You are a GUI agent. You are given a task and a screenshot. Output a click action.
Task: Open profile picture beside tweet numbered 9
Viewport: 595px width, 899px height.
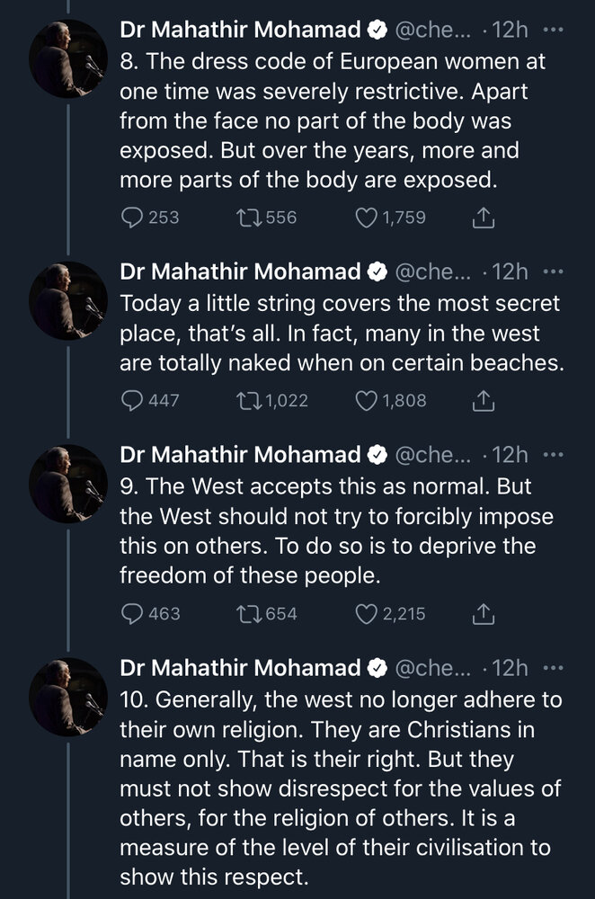pos(68,484)
